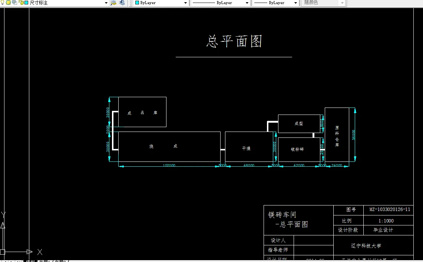Freeze the current layer via sun icon

(8, 3)
